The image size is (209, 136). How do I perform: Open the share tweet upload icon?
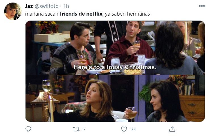pyautogui.click(x=172, y=129)
